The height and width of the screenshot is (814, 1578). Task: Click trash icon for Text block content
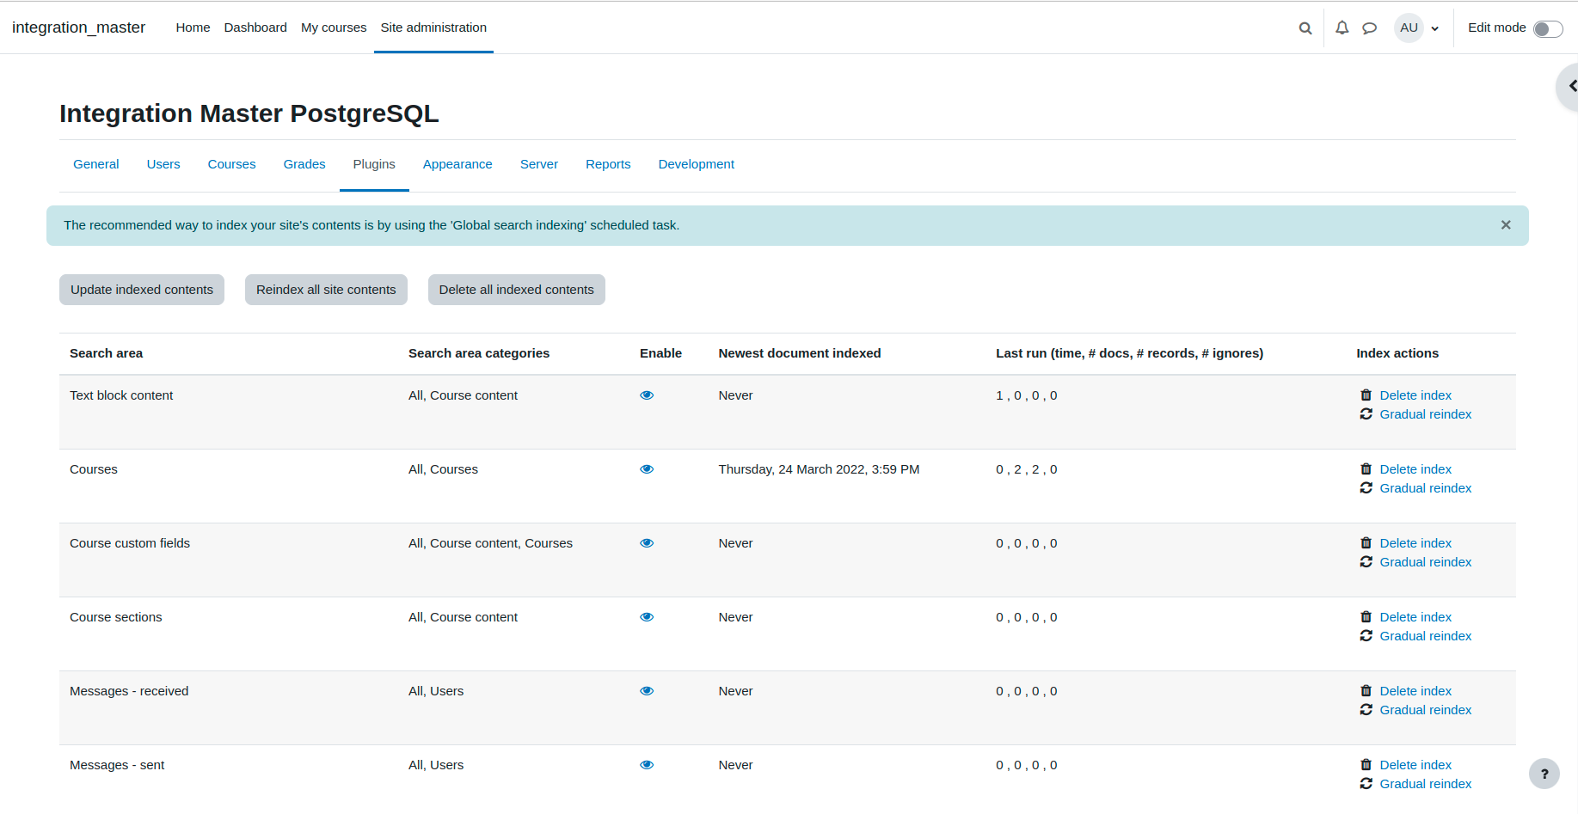[x=1366, y=395]
